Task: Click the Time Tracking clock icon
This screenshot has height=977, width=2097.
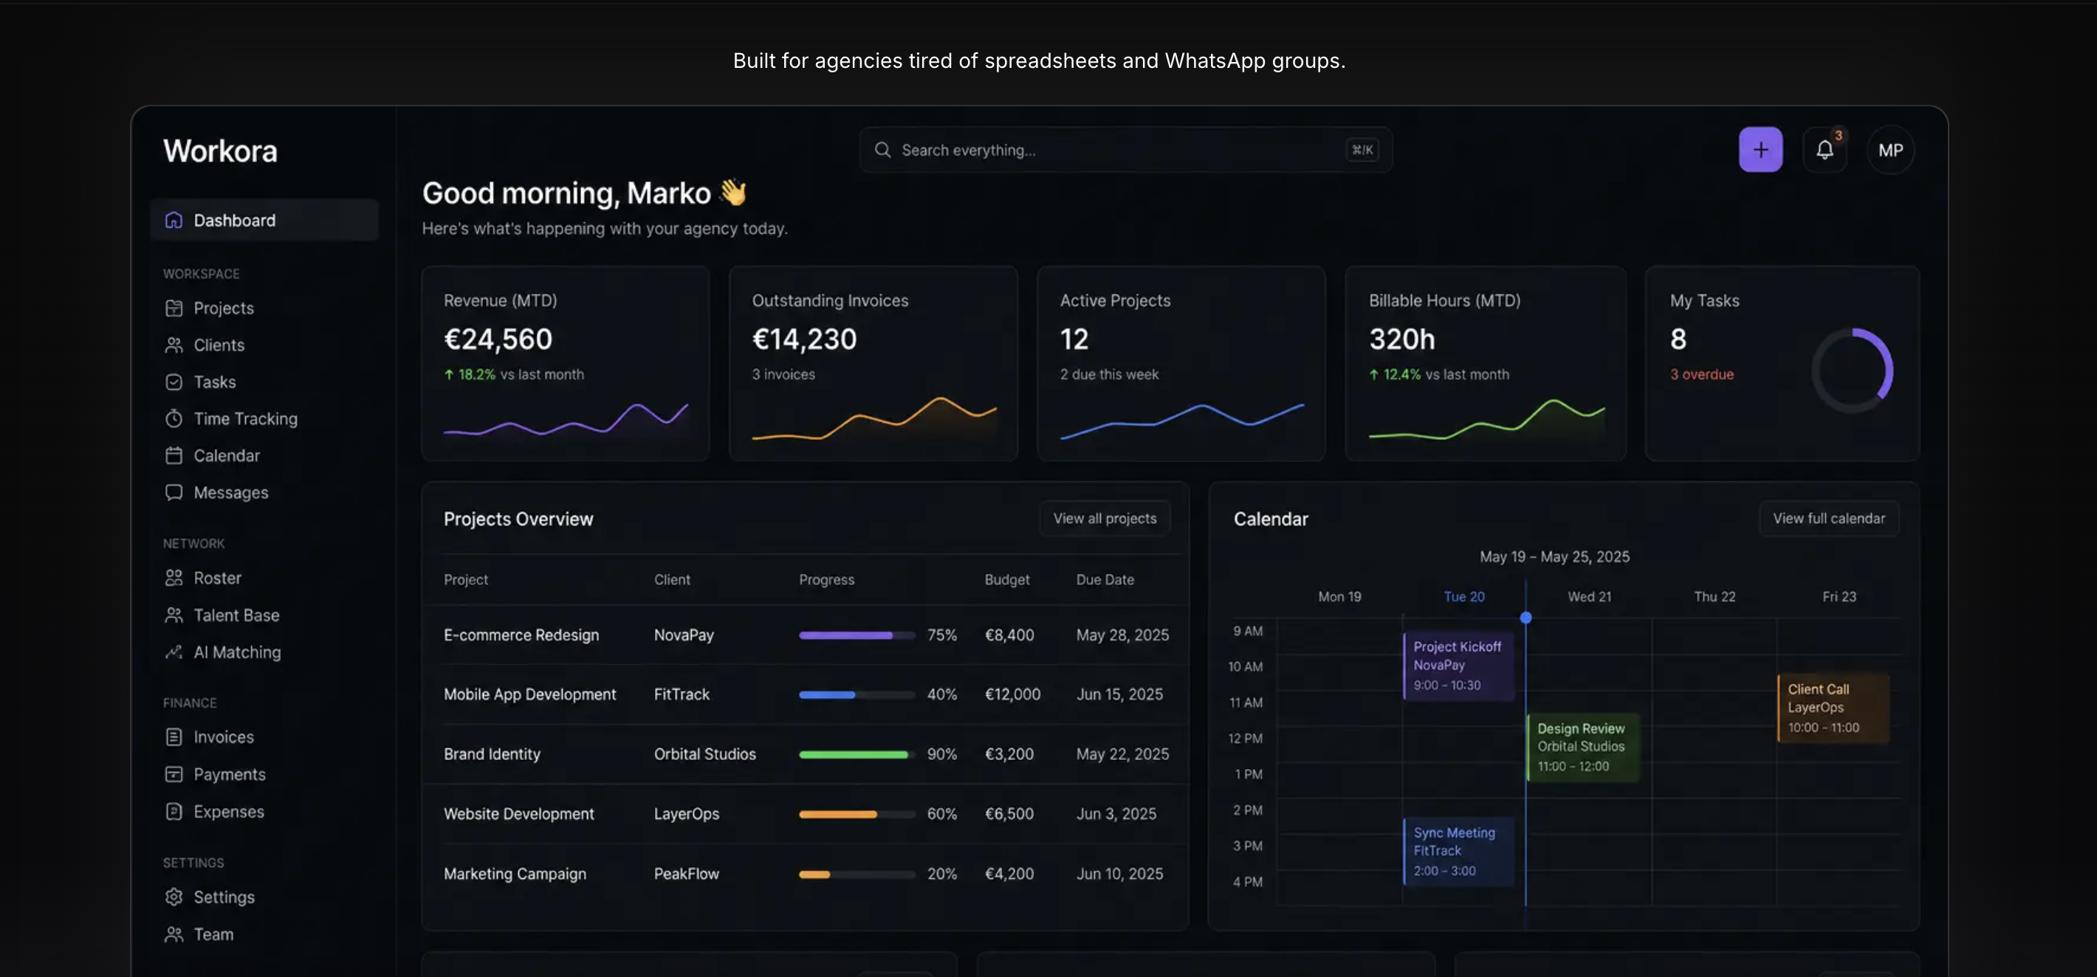Action: pos(174,418)
